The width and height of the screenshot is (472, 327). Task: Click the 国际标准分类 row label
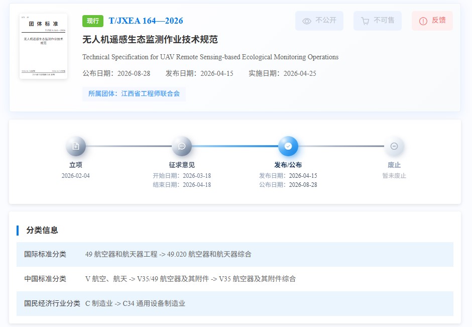(x=45, y=254)
